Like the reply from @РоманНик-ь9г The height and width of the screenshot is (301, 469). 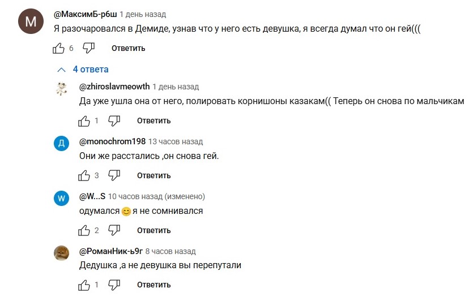coord(84,285)
